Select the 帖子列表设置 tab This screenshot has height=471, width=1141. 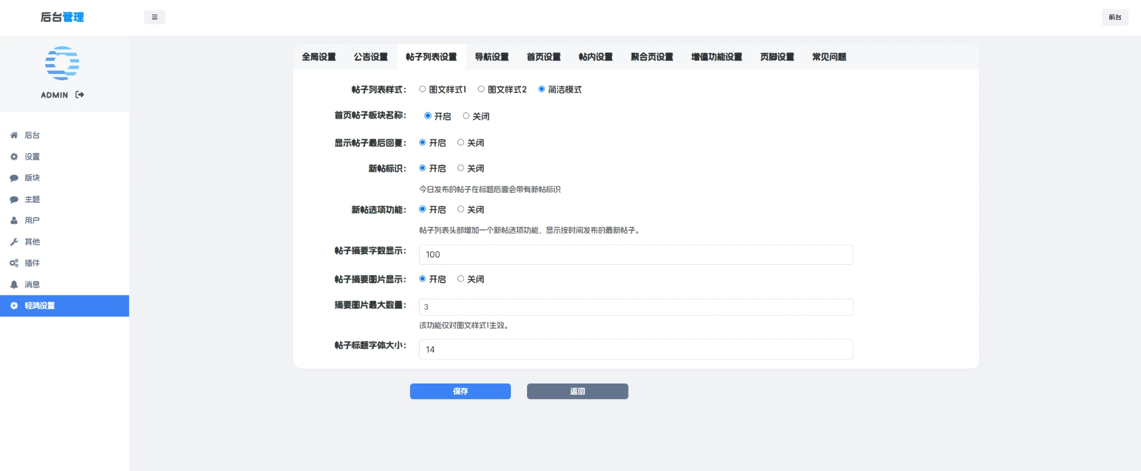pyautogui.click(x=431, y=57)
